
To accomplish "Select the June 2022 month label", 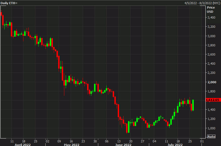I will point(123,144).
